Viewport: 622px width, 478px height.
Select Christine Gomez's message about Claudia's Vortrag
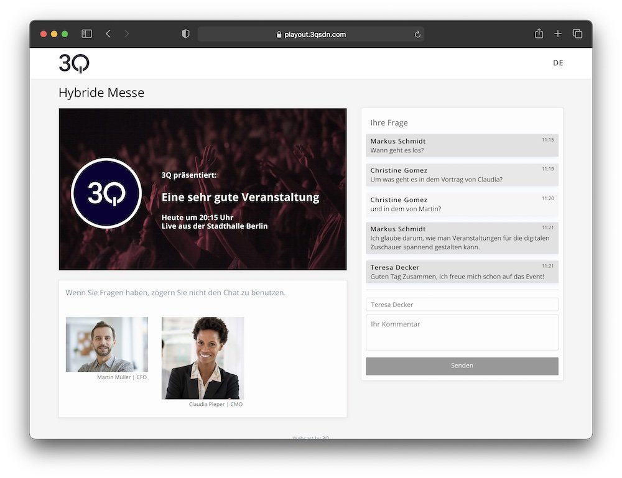coord(462,175)
